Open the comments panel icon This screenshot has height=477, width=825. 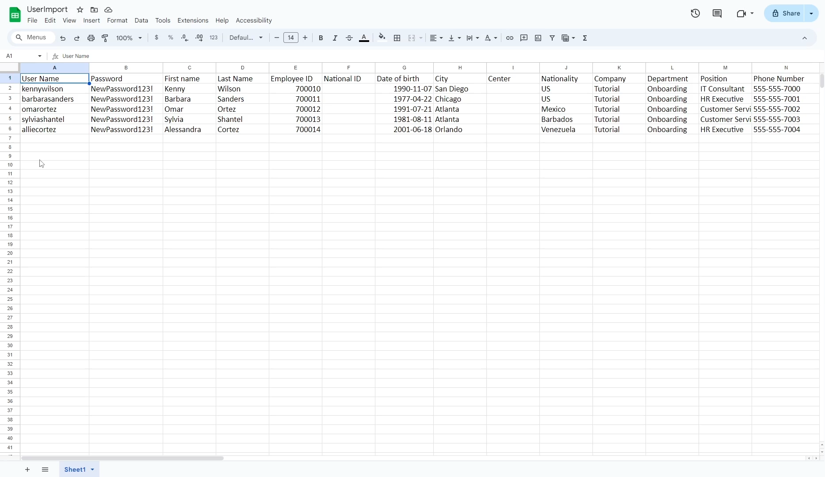click(717, 14)
